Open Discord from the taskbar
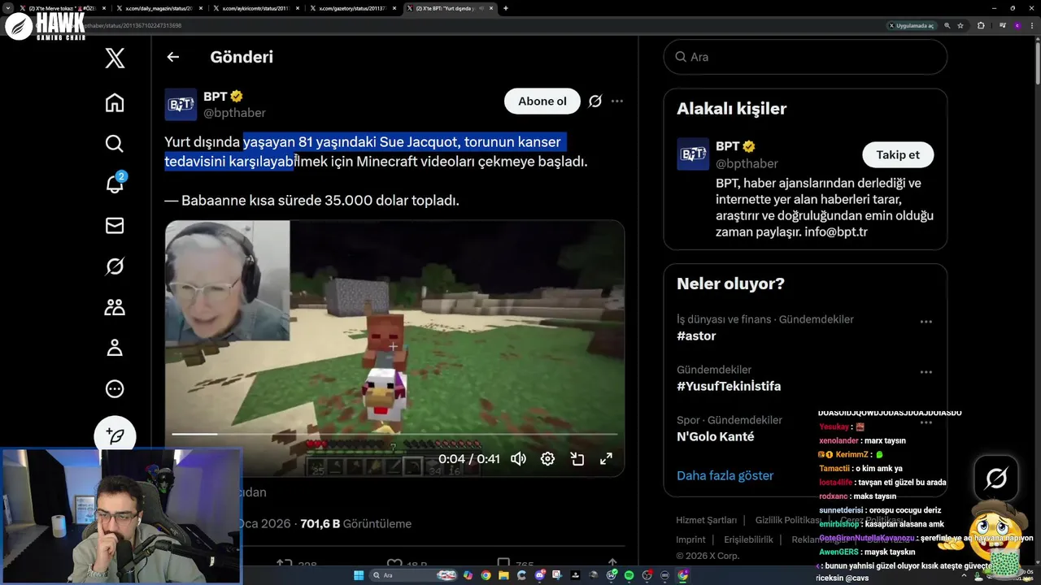The height and width of the screenshot is (585, 1041). [540, 575]
